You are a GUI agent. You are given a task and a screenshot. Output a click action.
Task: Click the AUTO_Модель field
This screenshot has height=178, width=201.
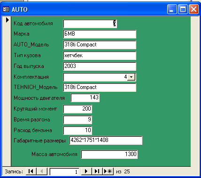100,44
